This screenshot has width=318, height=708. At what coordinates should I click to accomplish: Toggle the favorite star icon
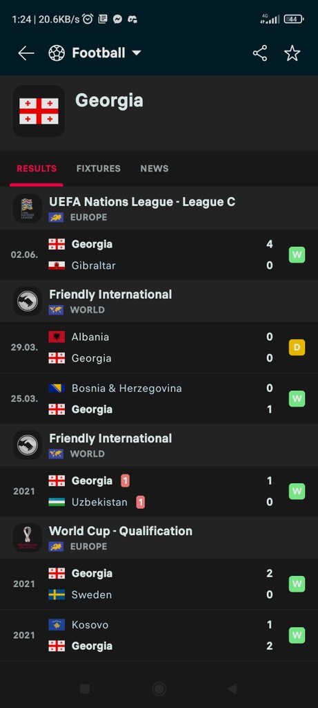(292, 53)
